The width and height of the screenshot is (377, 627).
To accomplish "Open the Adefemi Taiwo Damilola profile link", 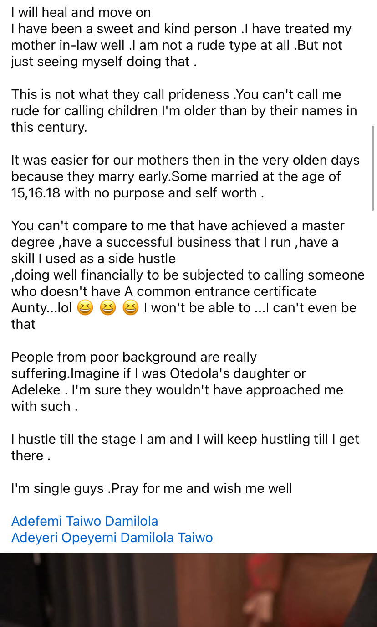I will click(85, 521).
